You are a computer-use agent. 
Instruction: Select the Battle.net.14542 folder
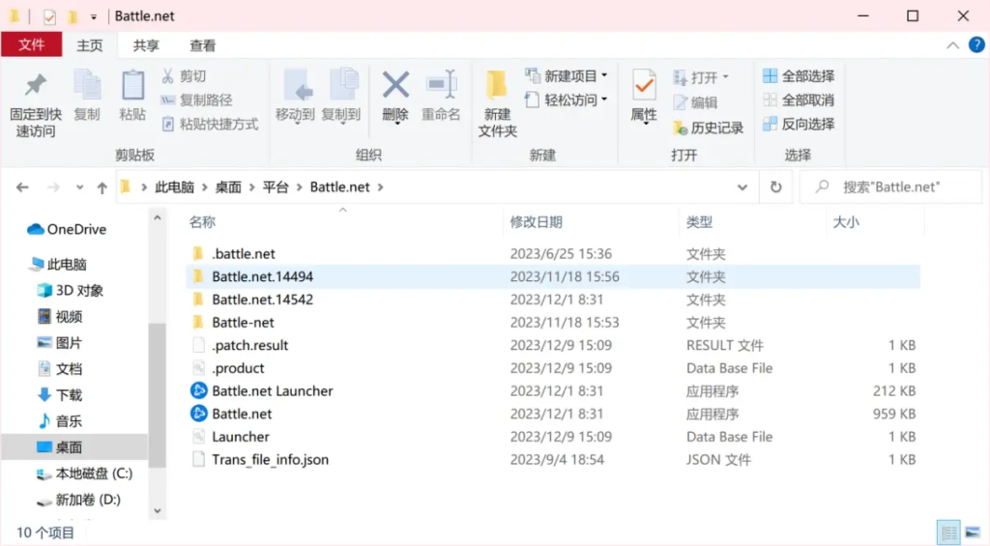(x=552, y=300)
